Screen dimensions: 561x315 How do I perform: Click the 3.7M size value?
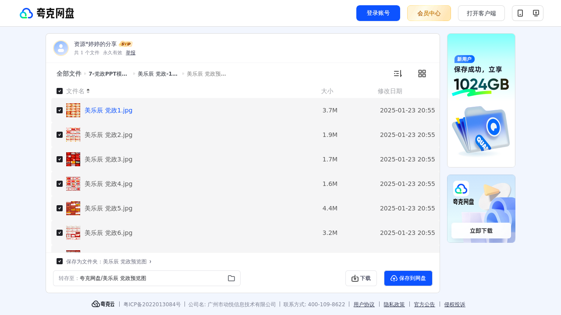330,110
